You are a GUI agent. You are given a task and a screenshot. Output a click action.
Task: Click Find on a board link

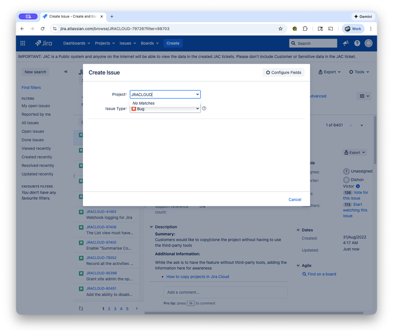point(322,274)
